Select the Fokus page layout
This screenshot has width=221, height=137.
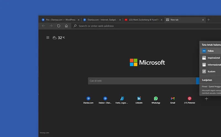pyautogui.click(x=211, y=51)
